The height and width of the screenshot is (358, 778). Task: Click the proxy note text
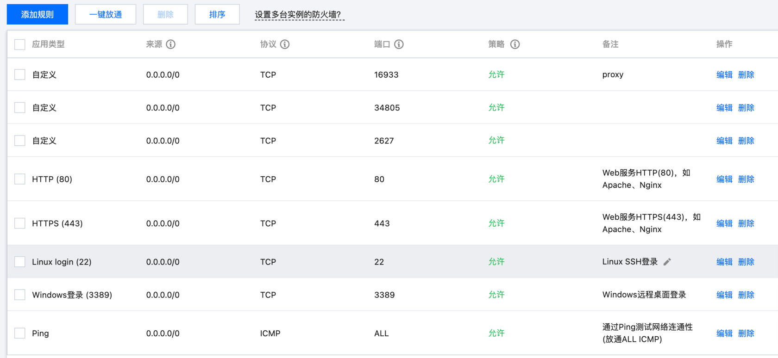click(x=613, y=75)
